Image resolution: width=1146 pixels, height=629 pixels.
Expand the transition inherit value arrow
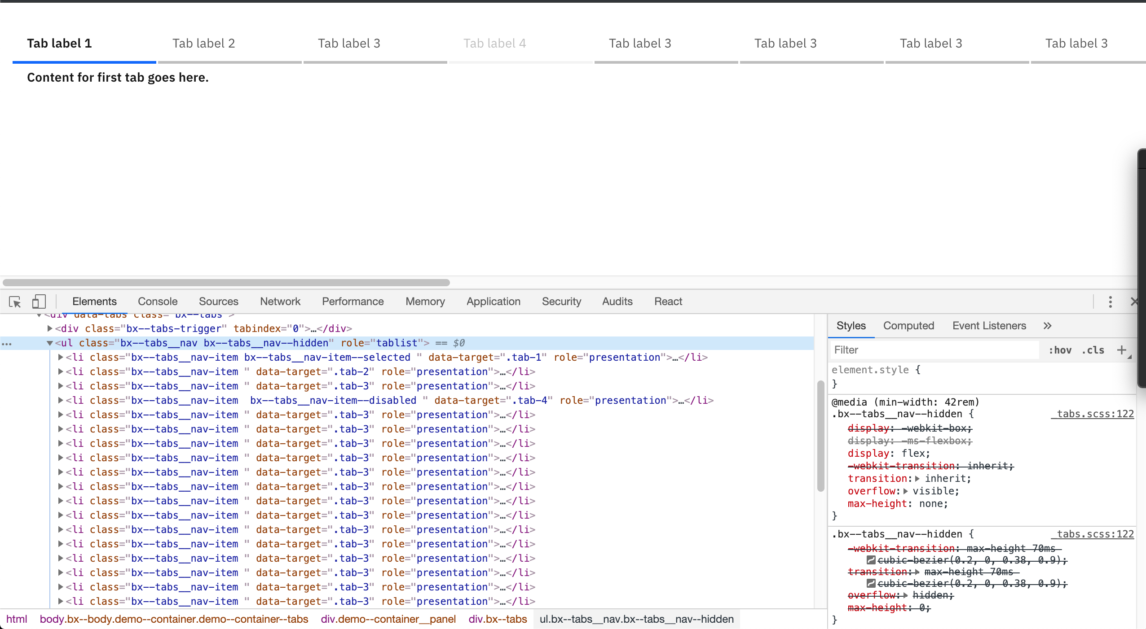click(x=917, y=478)
